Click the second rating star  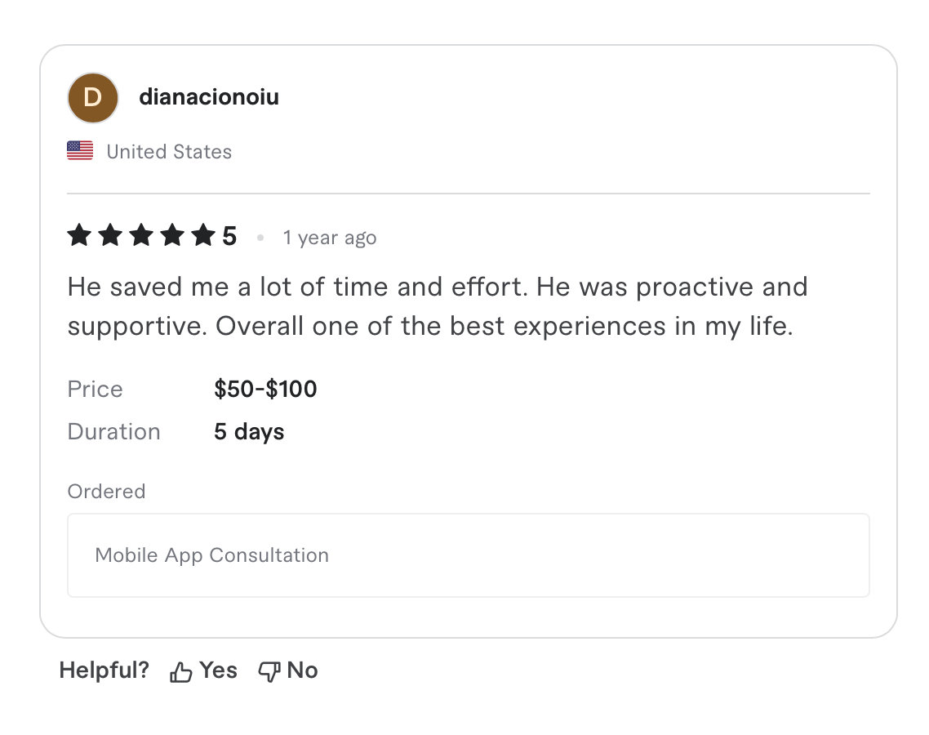pyautogui.click(x=109, y=235)
